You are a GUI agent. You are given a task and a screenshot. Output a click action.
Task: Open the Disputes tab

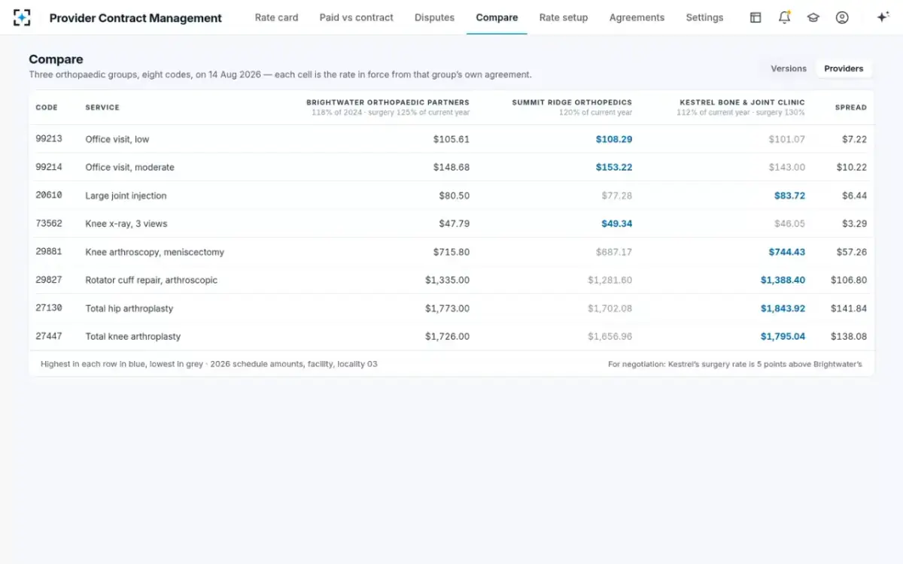434,17
